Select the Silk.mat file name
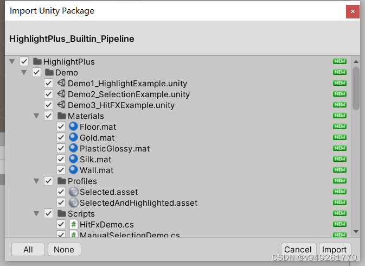This screenshot has height=266, width=365. (x=95, y=160)
